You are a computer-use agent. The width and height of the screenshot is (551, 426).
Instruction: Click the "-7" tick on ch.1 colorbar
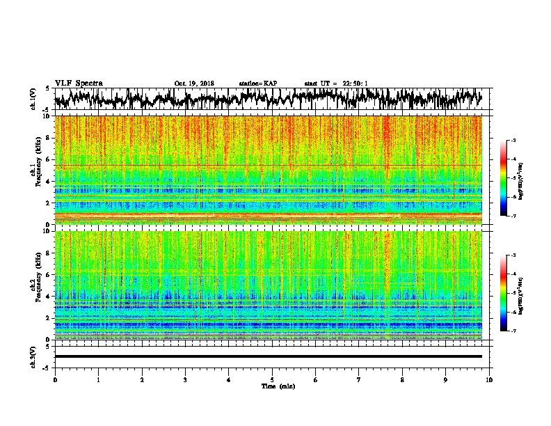pos(513,216)
